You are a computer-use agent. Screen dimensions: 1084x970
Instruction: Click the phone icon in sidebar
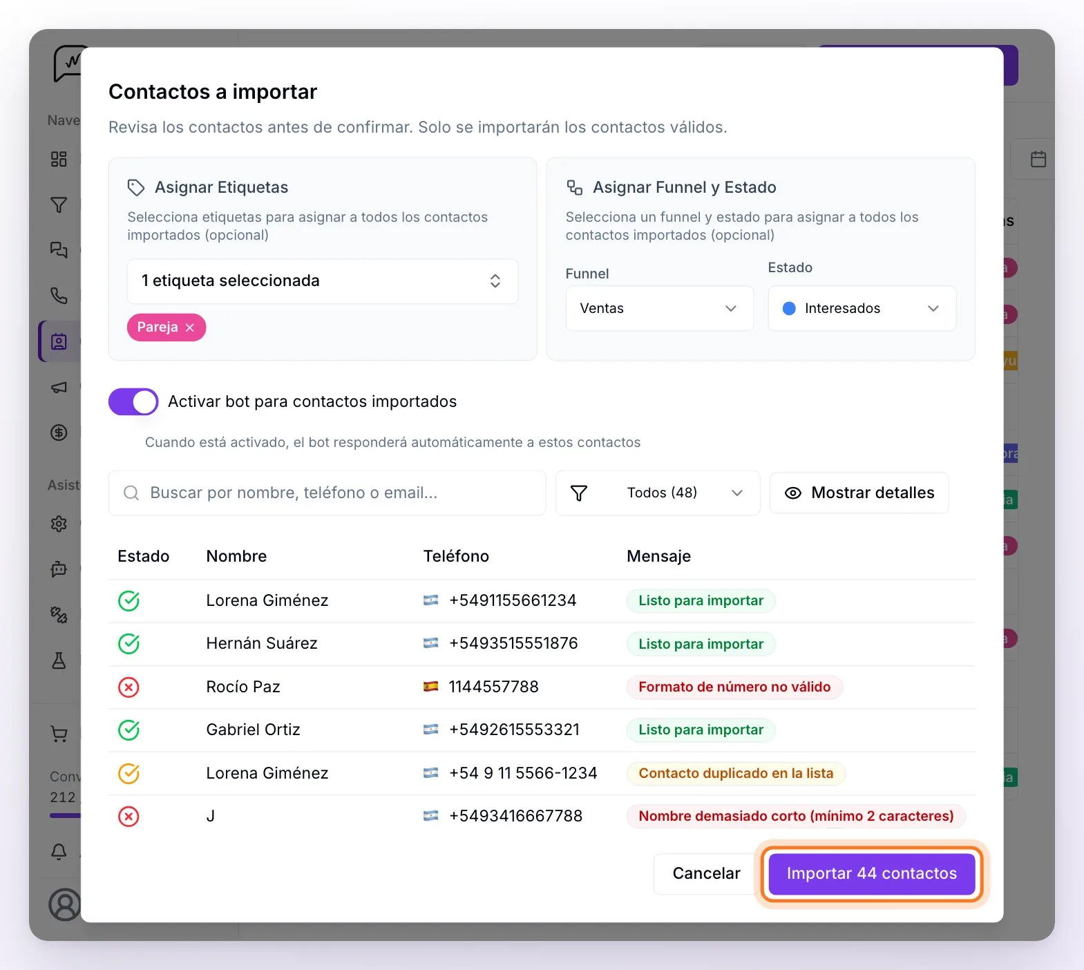click(x=59, y=296)
